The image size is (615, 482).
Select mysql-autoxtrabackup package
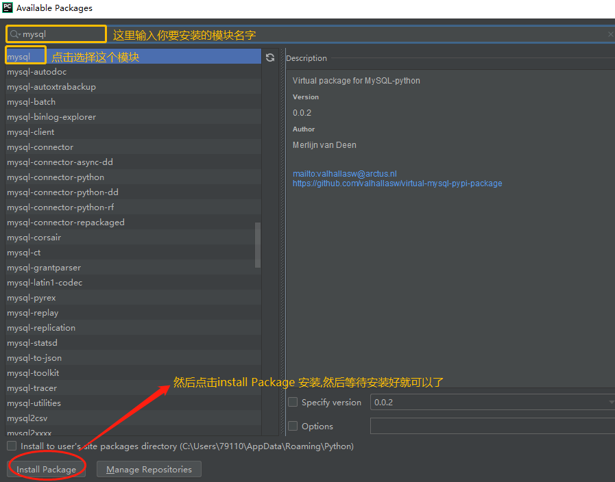click(134, 86)
